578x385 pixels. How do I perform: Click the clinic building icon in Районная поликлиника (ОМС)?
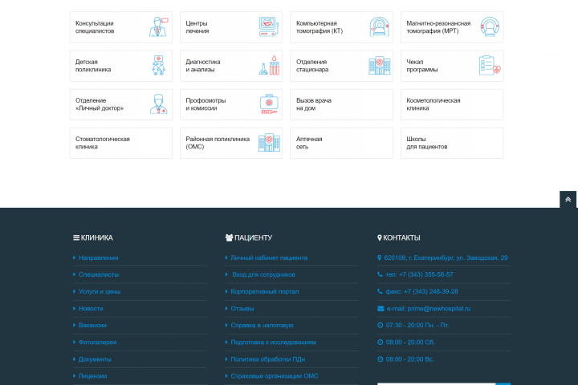coord(269,143)
